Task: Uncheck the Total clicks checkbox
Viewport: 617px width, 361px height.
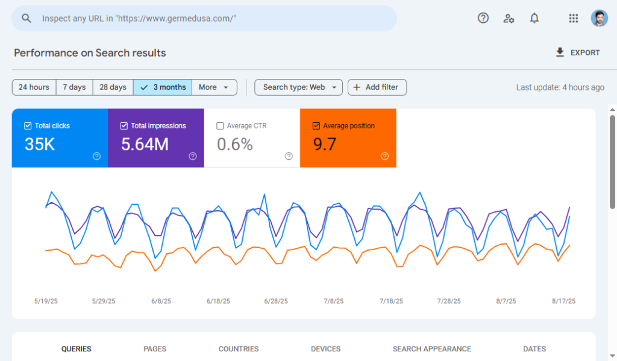Action: (28, 126)
